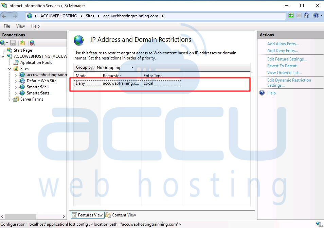
Task: Click the Up folder icon in Connections toolbar
Action: click(x=22, y=43)
